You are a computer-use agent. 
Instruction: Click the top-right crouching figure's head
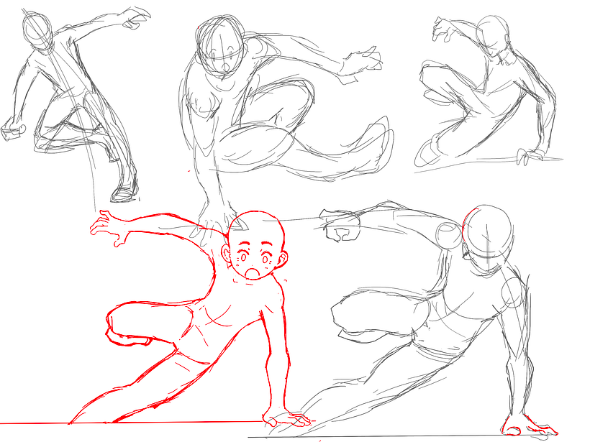point(494,33)
